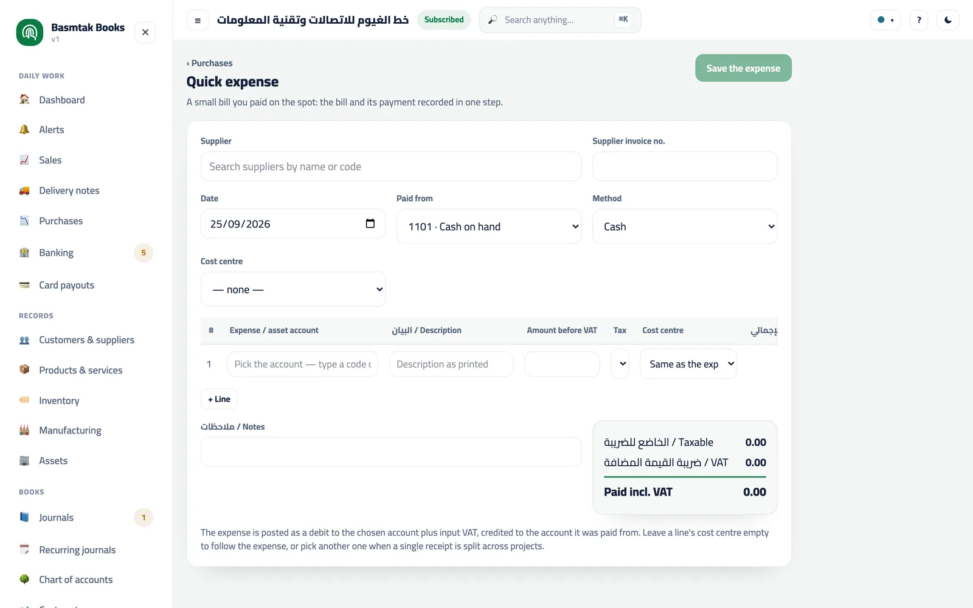Toggle dark mode with the moon icon
This screenshot has height=608, width=973.
[x=948, y=20]
